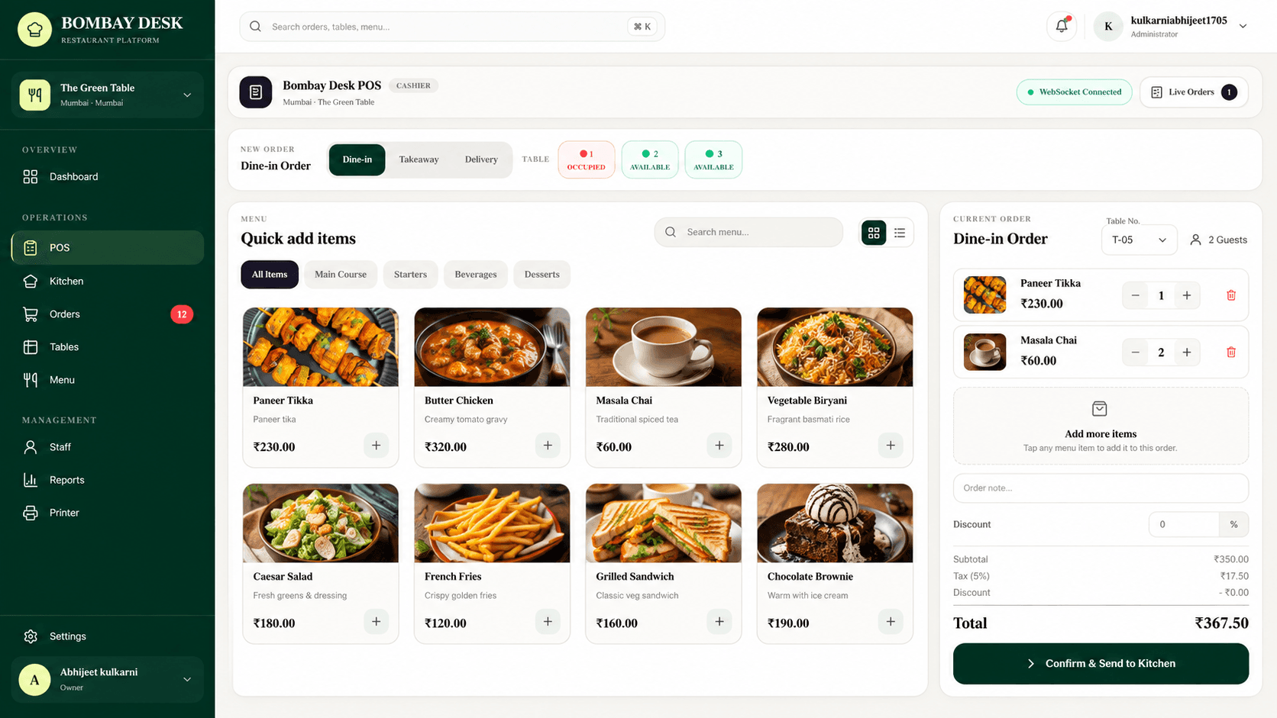Select the Dine-in order type
Viewport: 1277px width, 718px height.
357,159
